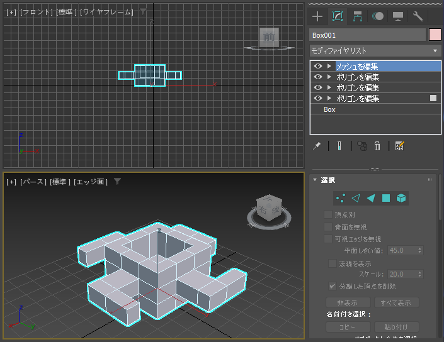Expand the メッシュを編集 modifier sub-objects
The height and width of the screenshot is (342, 444).
point(329,66)
